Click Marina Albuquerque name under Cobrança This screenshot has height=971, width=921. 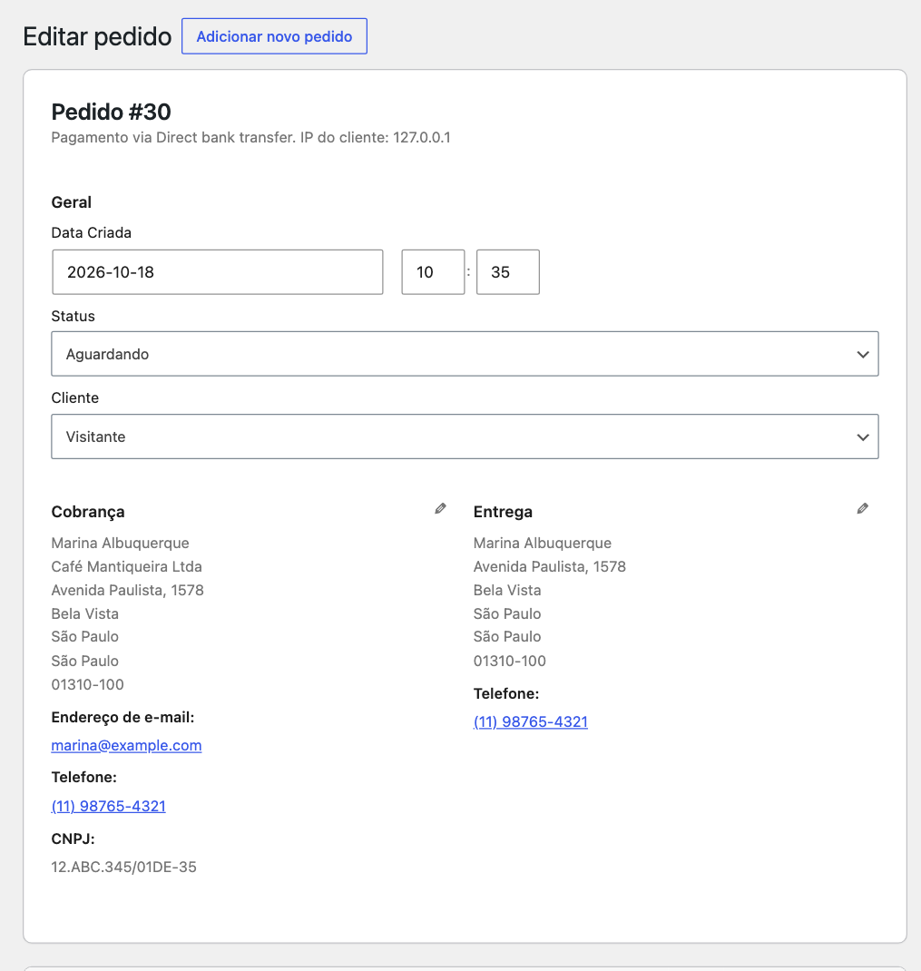(120, 543)
